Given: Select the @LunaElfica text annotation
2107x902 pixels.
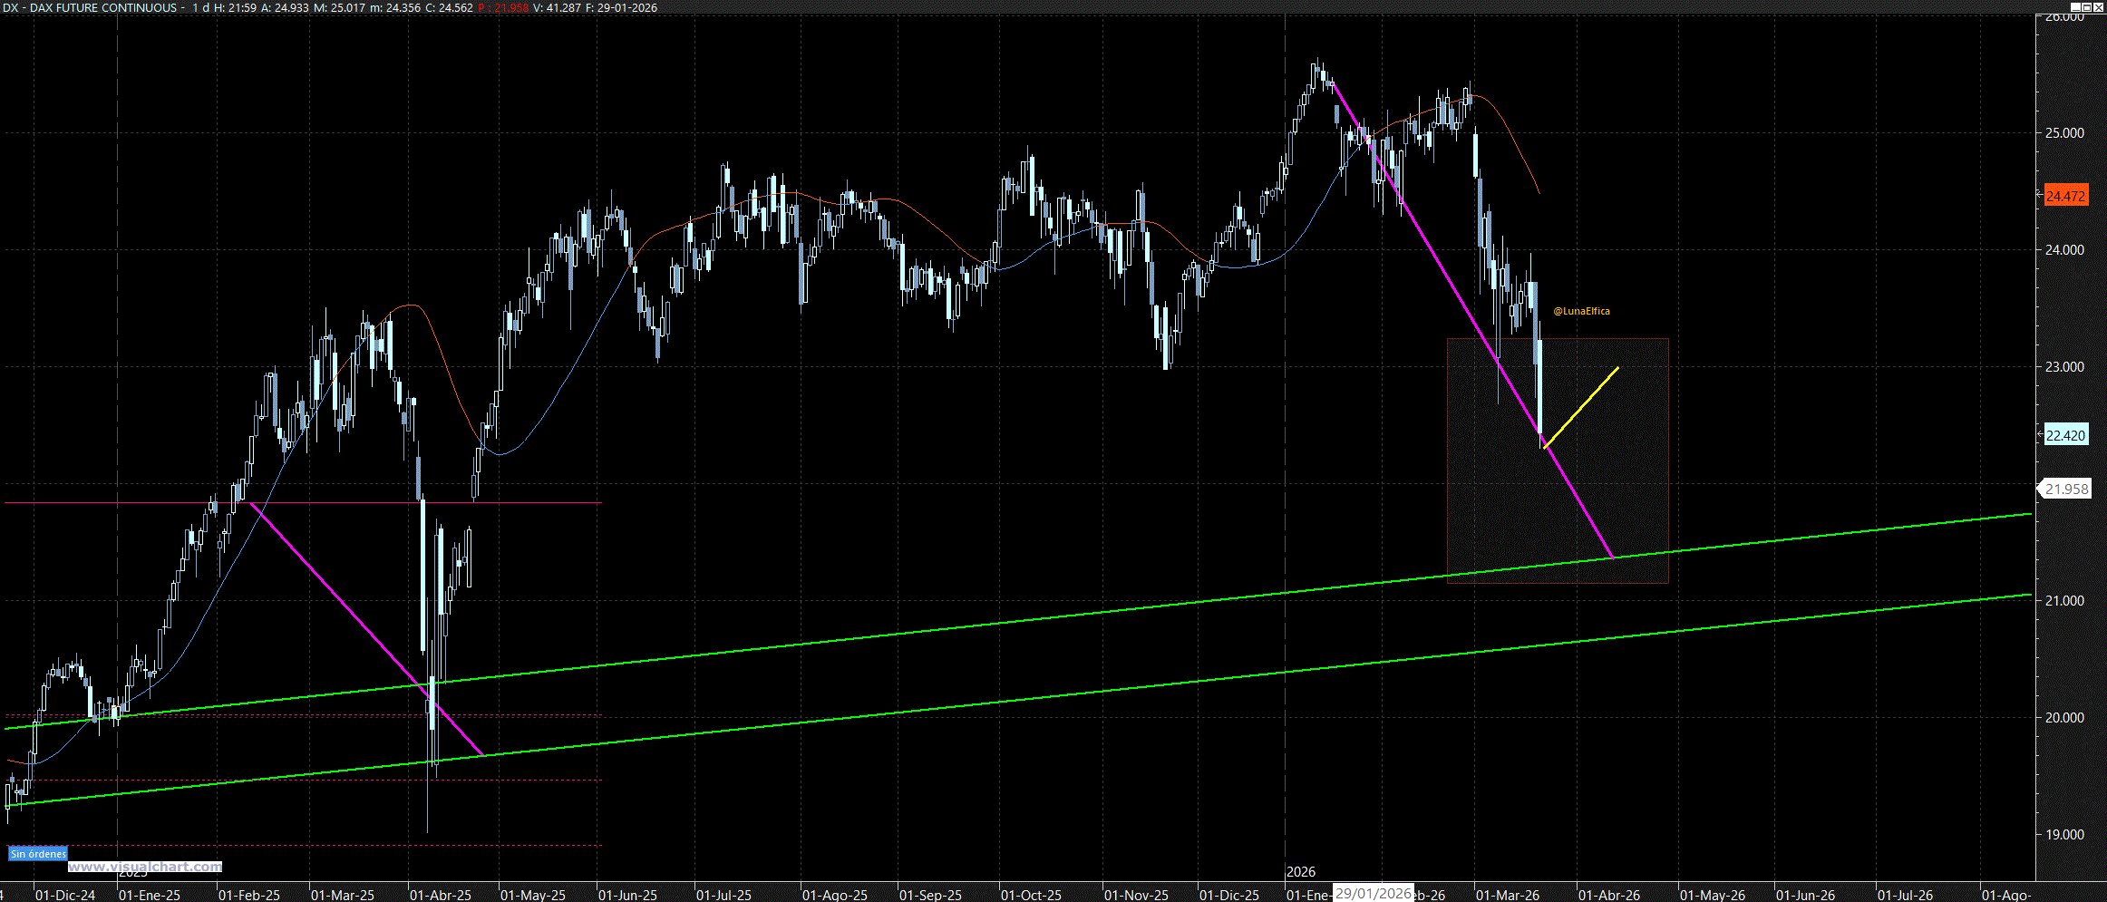Looking at the screenshot, I should pyautogui.click(x=1581, y=311).
